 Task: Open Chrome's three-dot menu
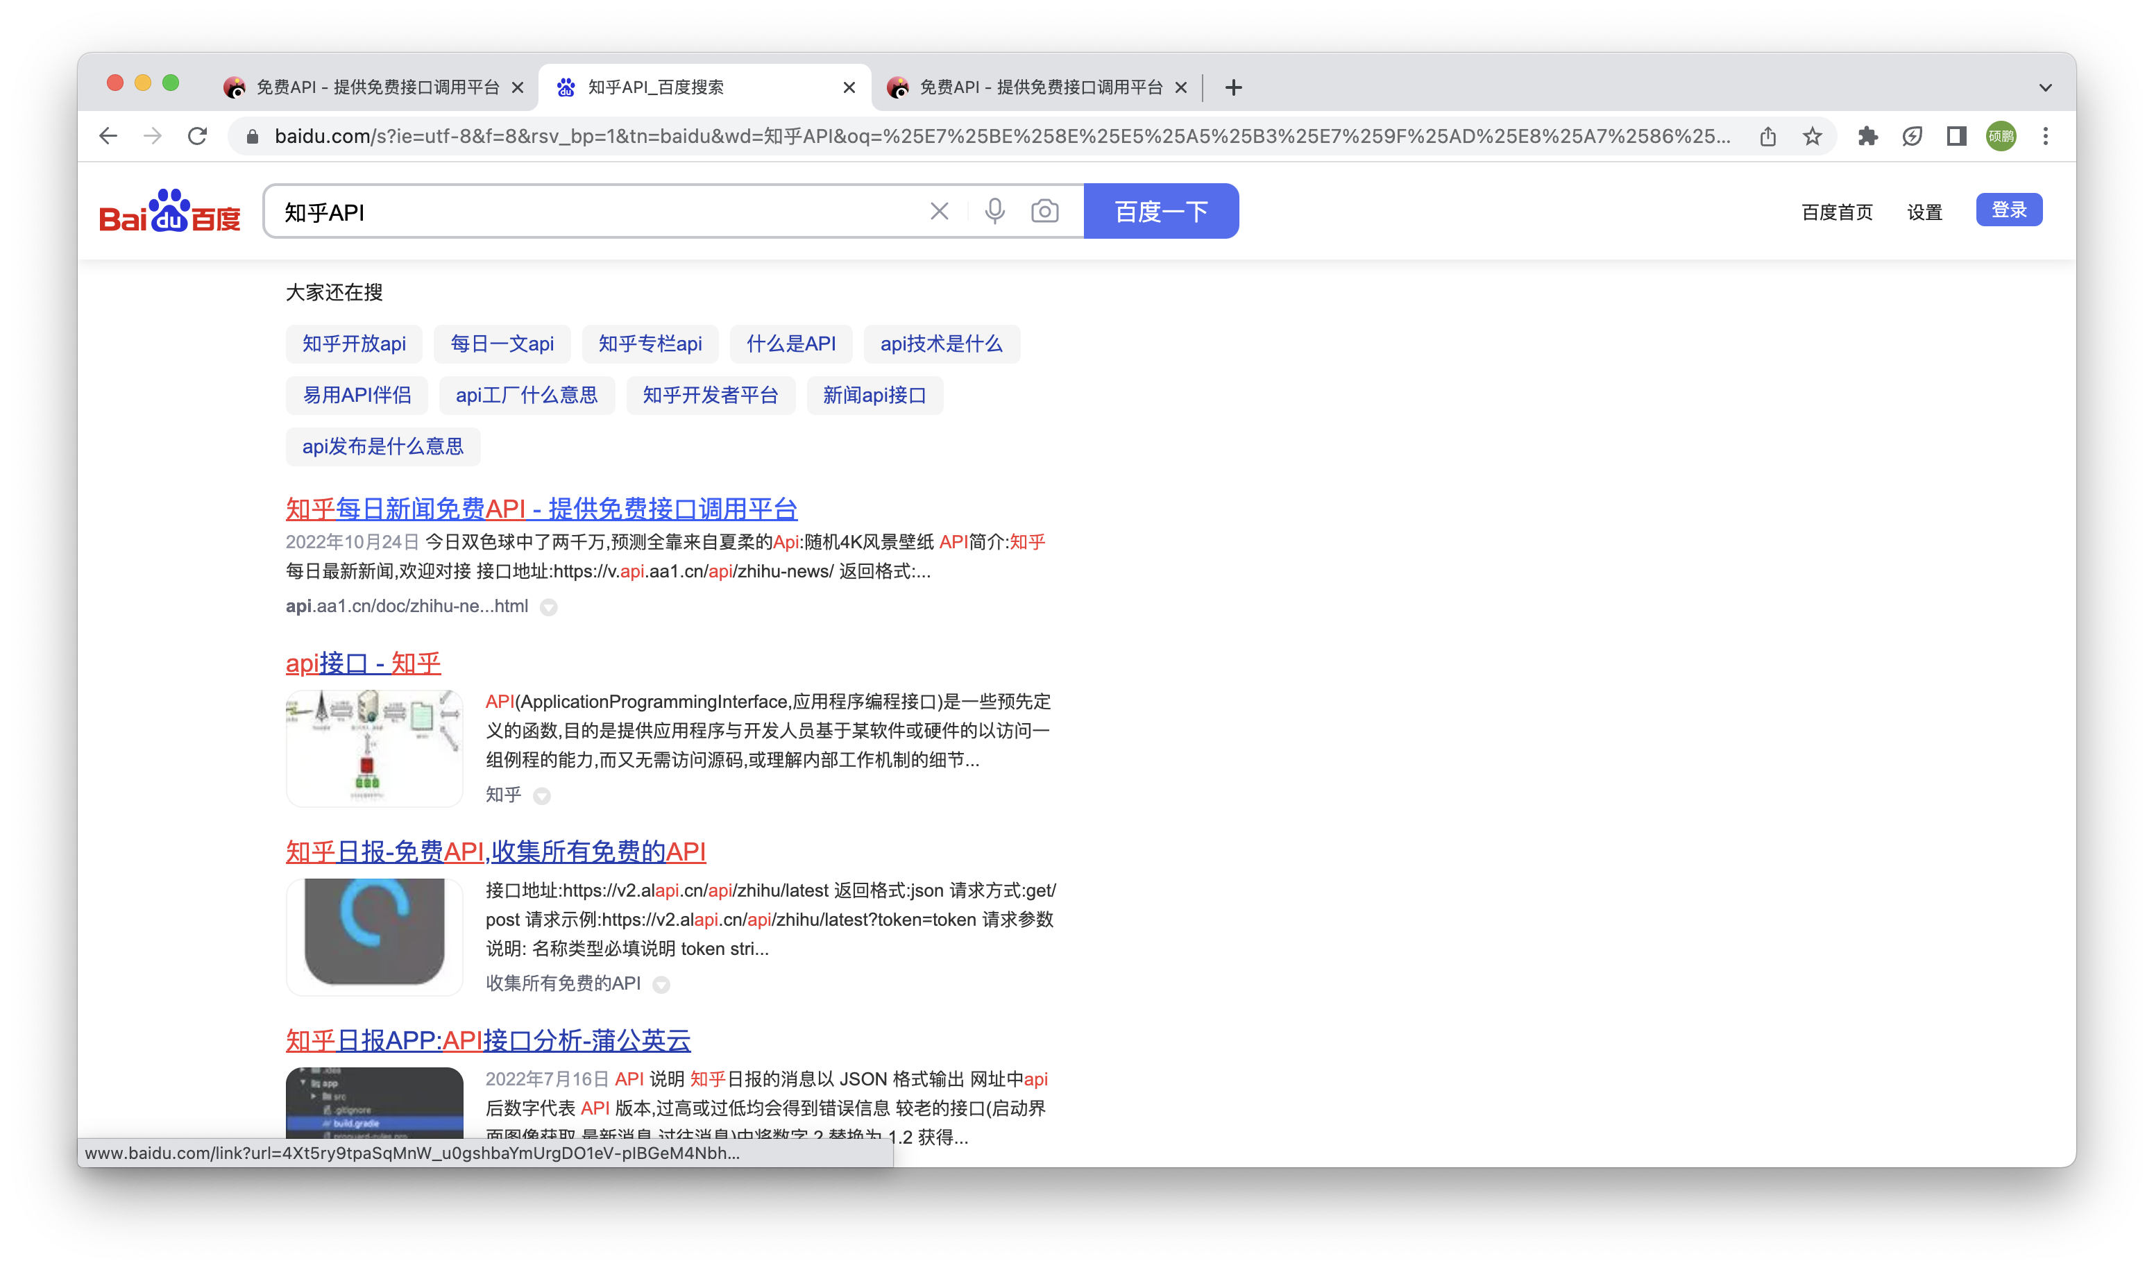[2046, 136]
